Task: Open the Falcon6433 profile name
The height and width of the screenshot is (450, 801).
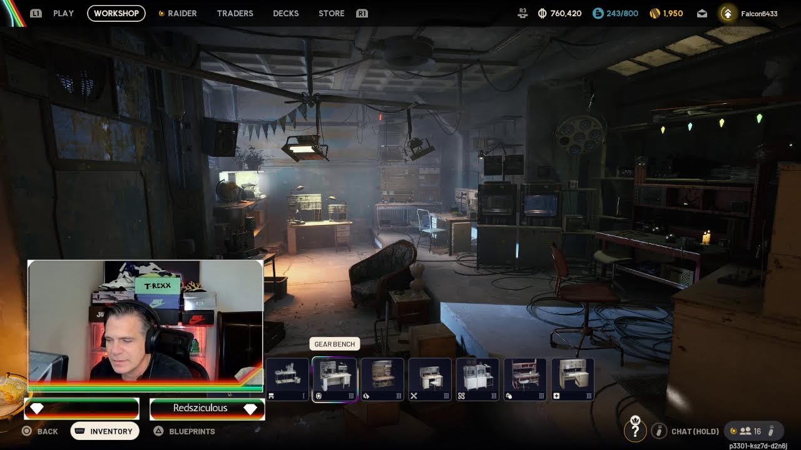Action: pos(759,14)
